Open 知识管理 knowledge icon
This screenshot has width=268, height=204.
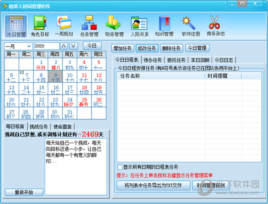164,26
